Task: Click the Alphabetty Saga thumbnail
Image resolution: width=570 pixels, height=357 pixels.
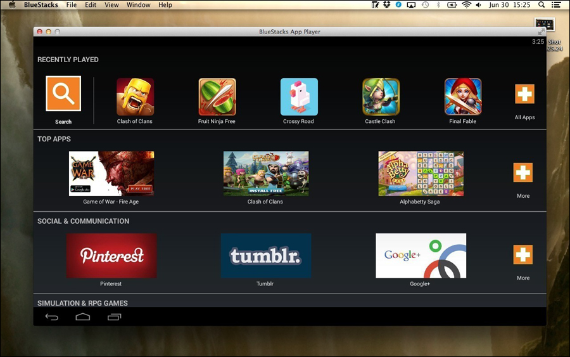Action: (421, 173)
